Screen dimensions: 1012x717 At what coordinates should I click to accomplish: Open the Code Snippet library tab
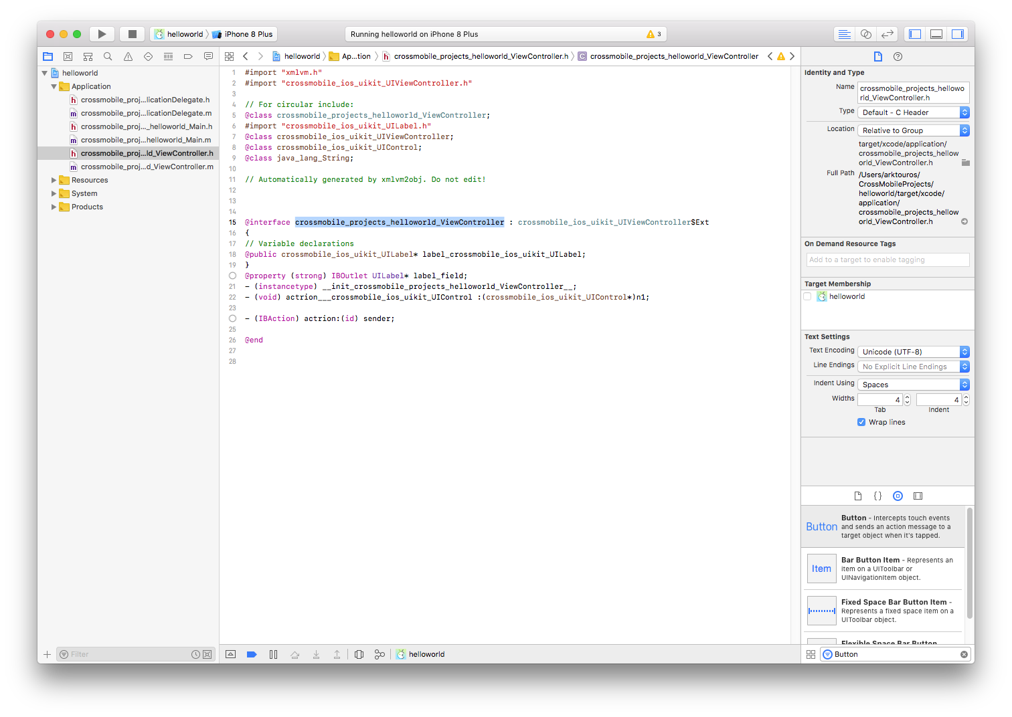pyautogui.click(x=878, y=496)
